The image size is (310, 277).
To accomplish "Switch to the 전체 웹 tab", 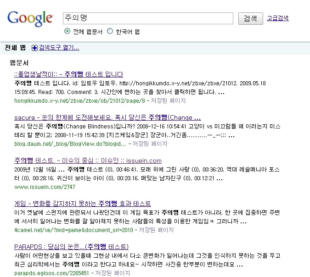I will 15,48.
